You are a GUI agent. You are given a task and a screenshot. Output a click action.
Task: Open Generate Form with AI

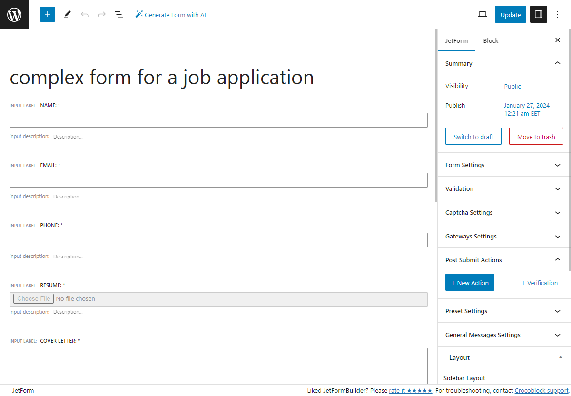coord(170,14)
